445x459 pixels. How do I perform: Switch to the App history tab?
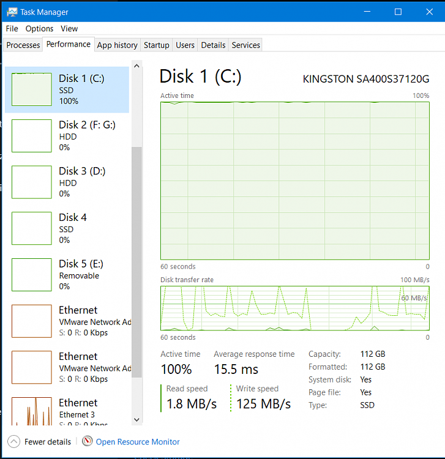(117, 45)
